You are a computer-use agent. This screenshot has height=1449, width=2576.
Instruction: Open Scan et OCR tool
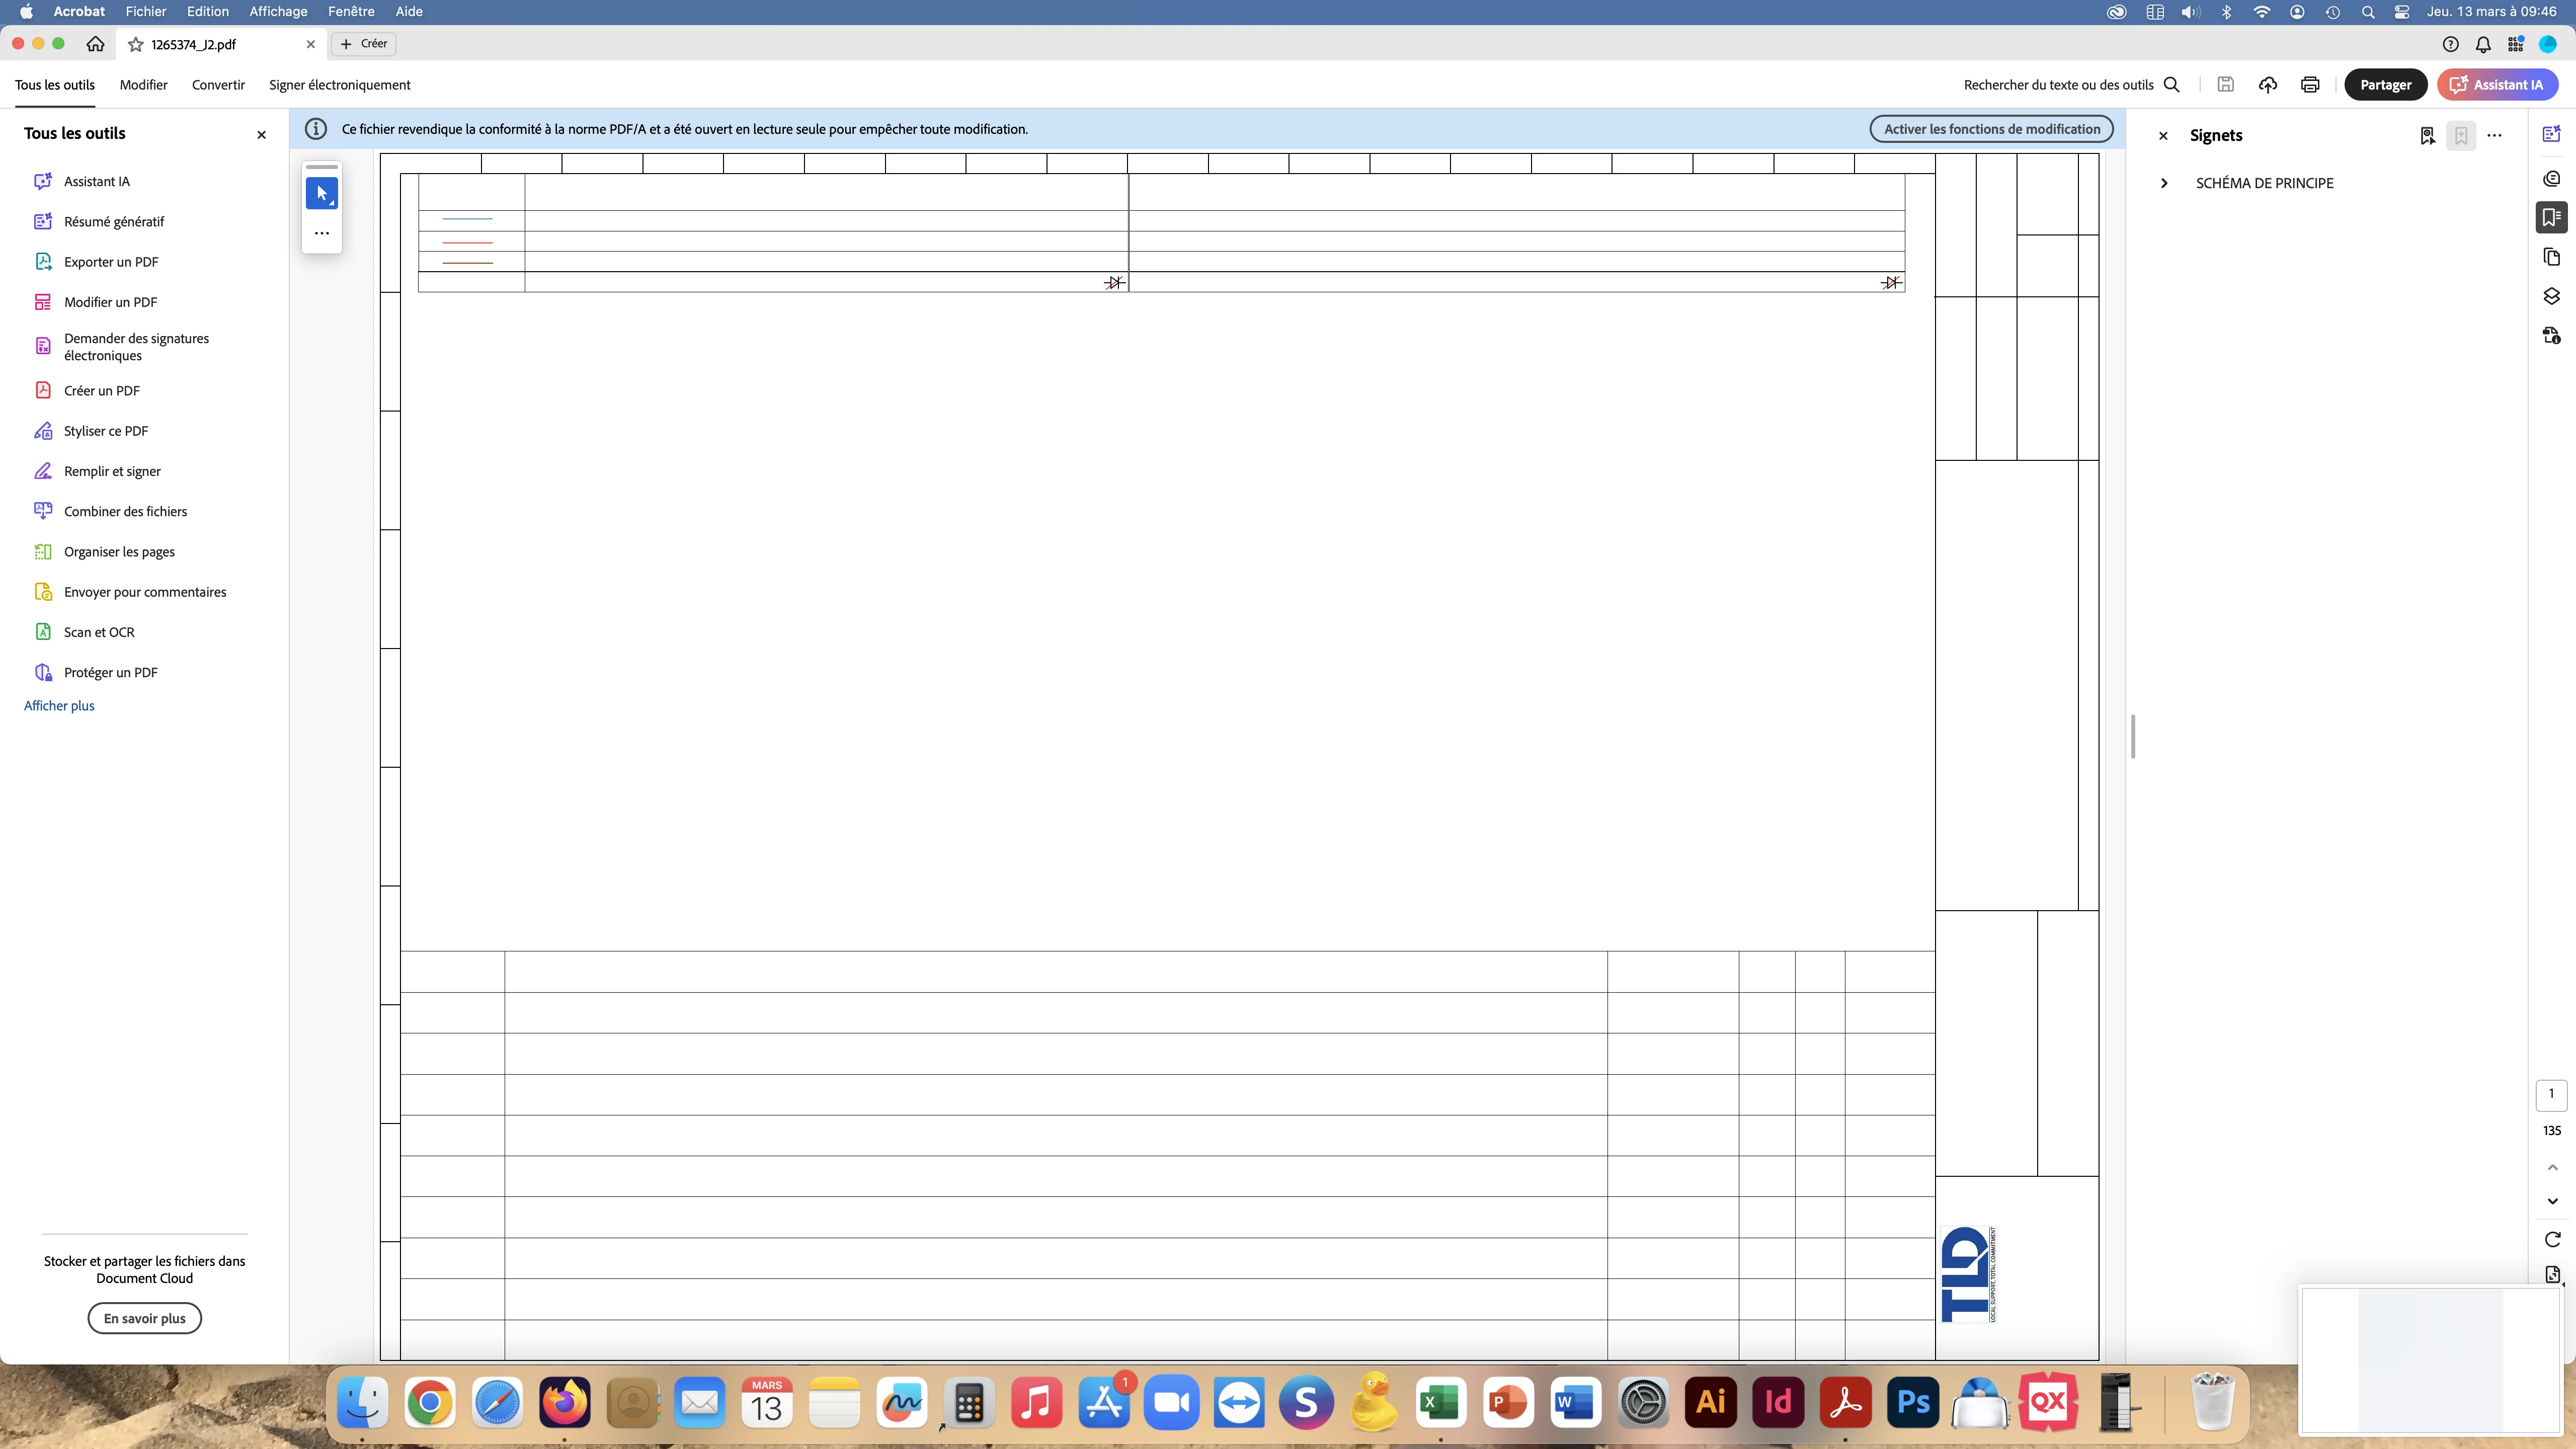(99, 632)
